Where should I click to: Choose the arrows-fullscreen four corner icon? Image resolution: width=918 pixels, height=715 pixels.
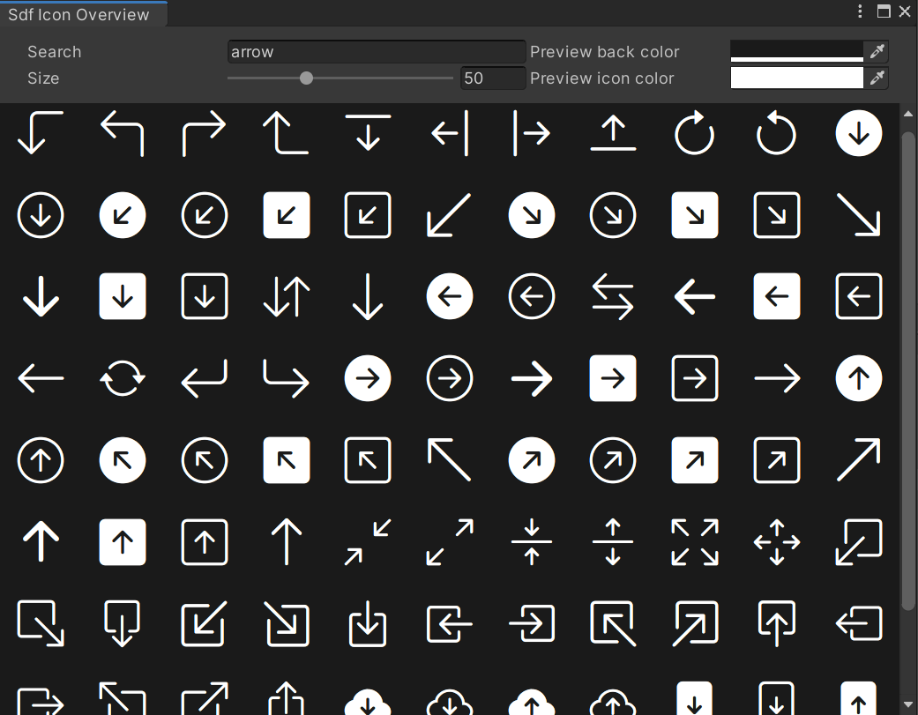click(x=695, y=542)
